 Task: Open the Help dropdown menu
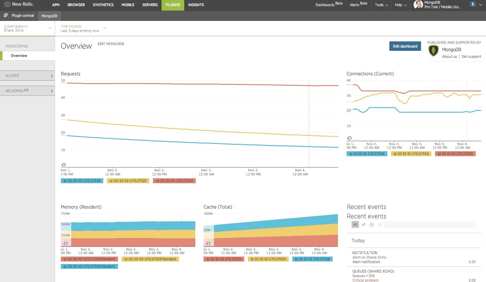point(400,5)
